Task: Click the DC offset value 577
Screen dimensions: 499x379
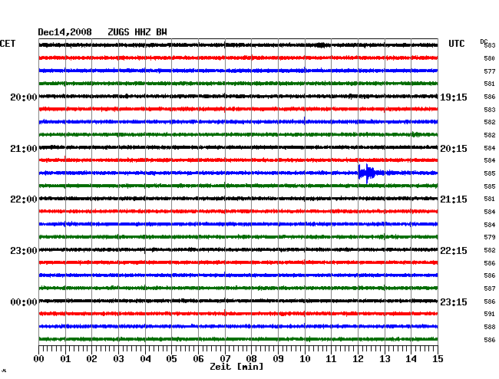Action: [490, 71]
